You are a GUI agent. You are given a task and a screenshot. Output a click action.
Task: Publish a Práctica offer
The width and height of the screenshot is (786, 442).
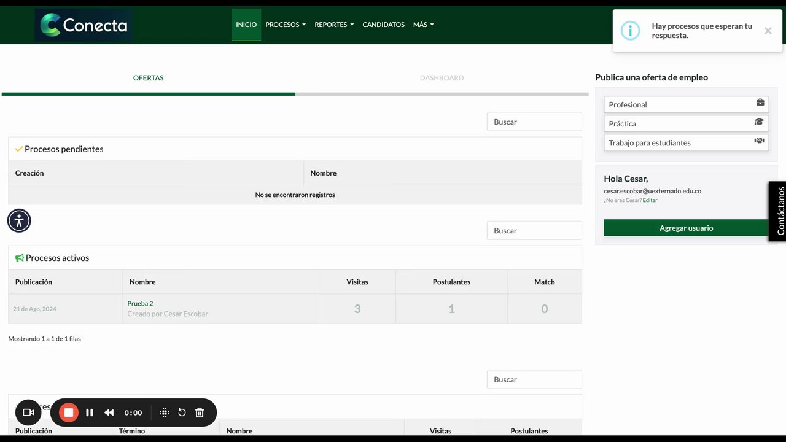[686, 123]
